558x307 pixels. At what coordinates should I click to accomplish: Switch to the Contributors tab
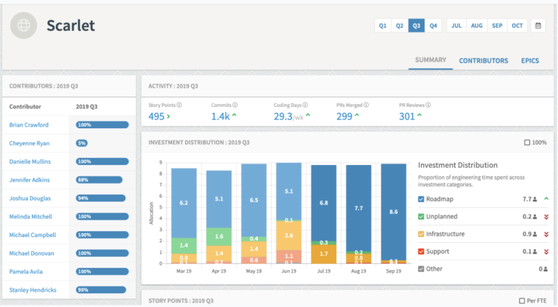tap(484, 61)
